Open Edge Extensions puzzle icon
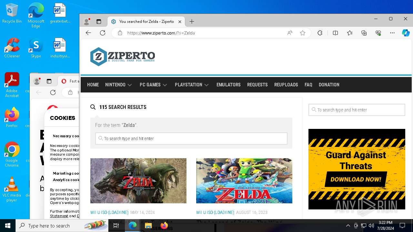The width and height of the screenshot is (413, 232). 320,33
